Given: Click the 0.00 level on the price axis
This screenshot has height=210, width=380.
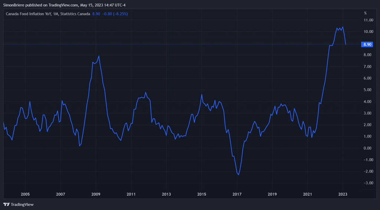Looking at the screenshot, I should (367, 148).
